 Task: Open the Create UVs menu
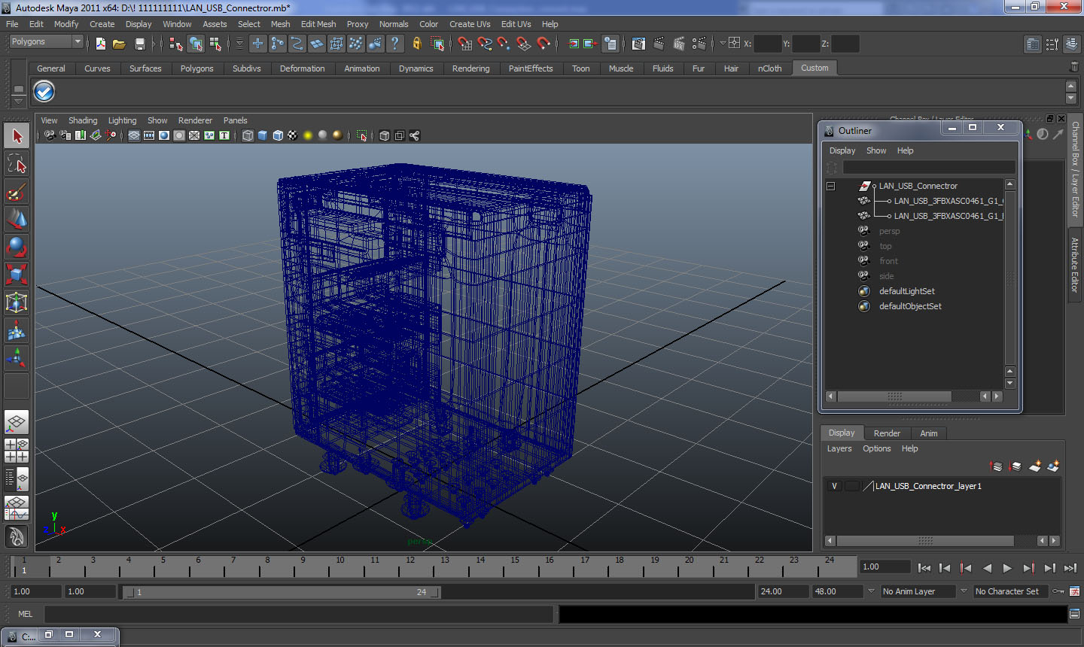(470, 24)
